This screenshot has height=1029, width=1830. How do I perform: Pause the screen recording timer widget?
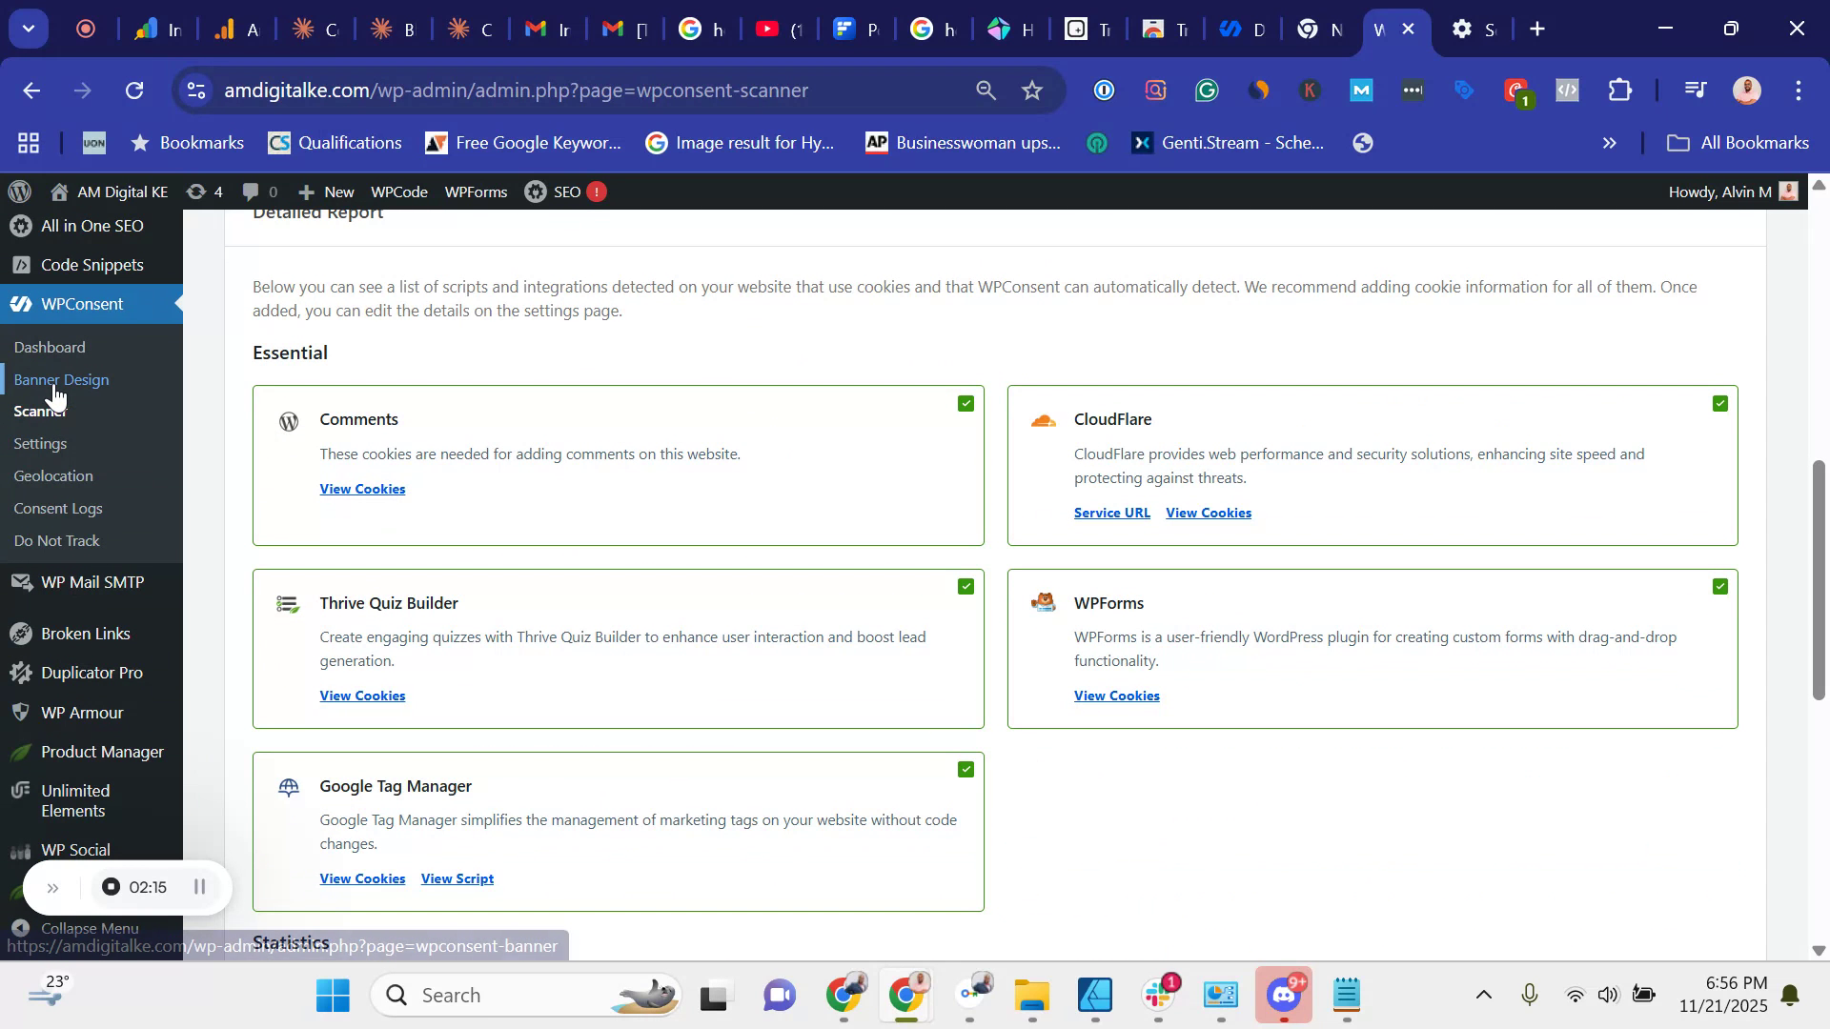[199, 887]
